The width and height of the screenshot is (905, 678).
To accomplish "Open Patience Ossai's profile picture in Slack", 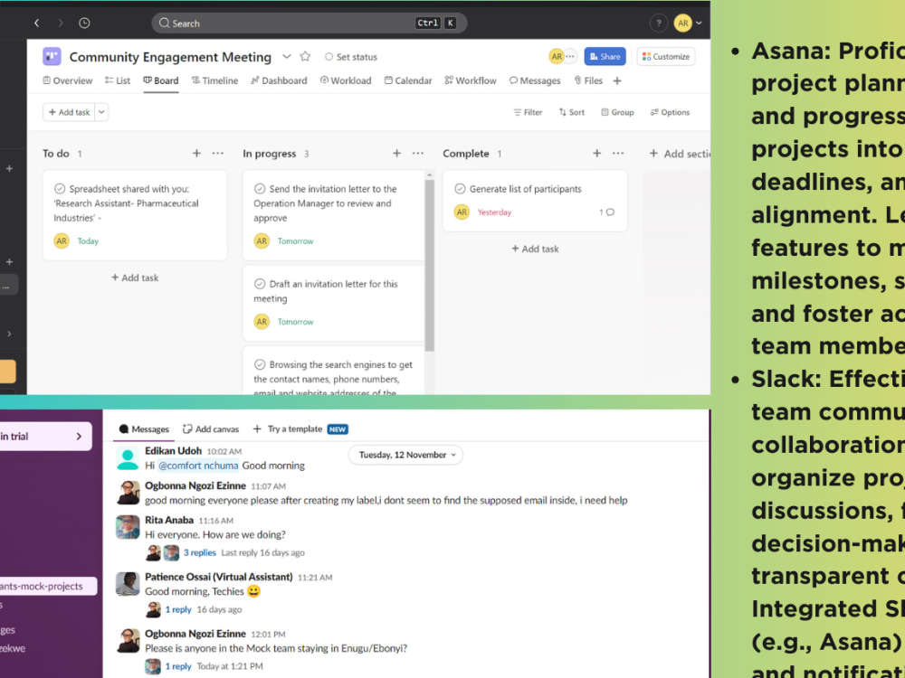I will click(128, 584).
